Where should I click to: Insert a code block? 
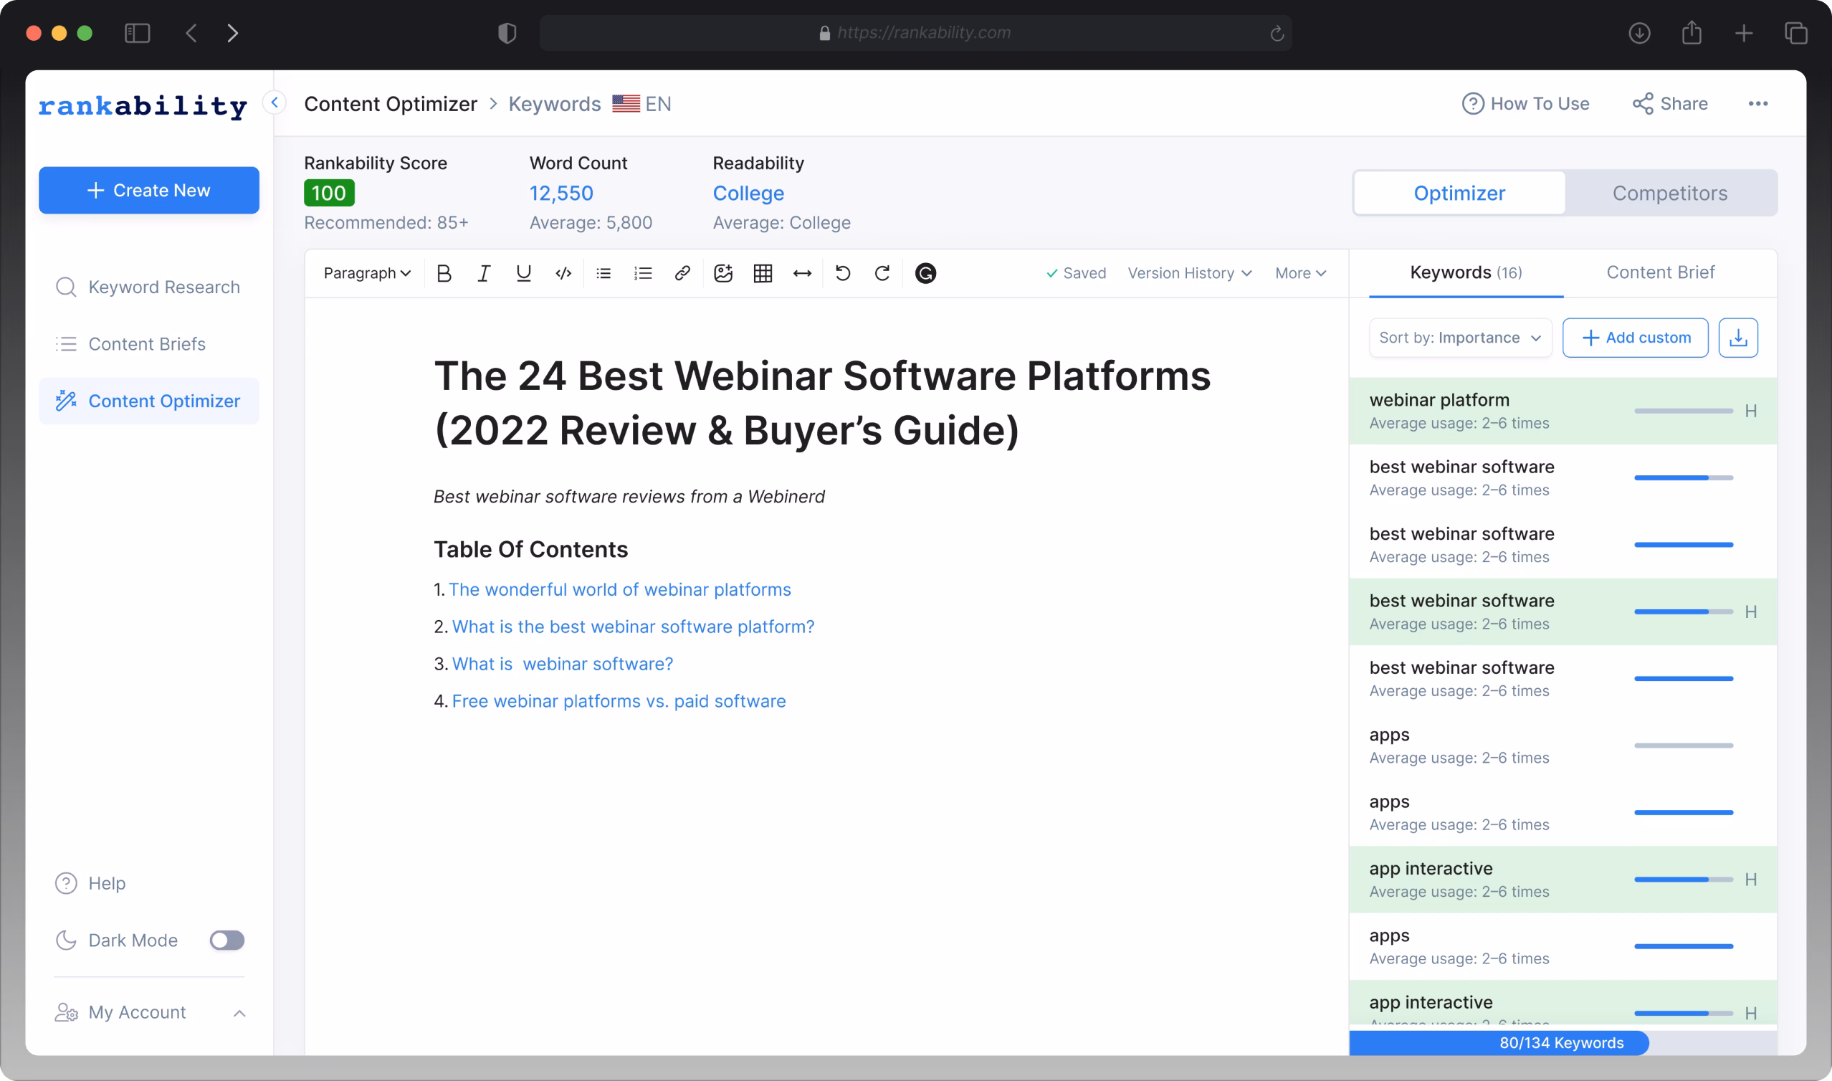point(563,273)
